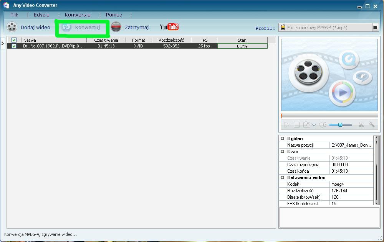The image size is (384, 242).
Task: Click the volume slider knob
Action: (x=340, y=125)
